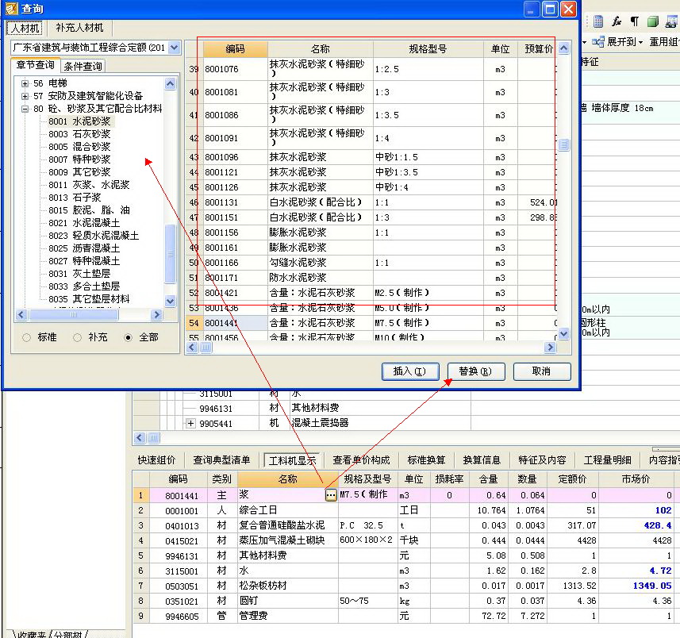Click the ellipsis browse button in row 8001441
680x638 pixels.
(331, 495)
